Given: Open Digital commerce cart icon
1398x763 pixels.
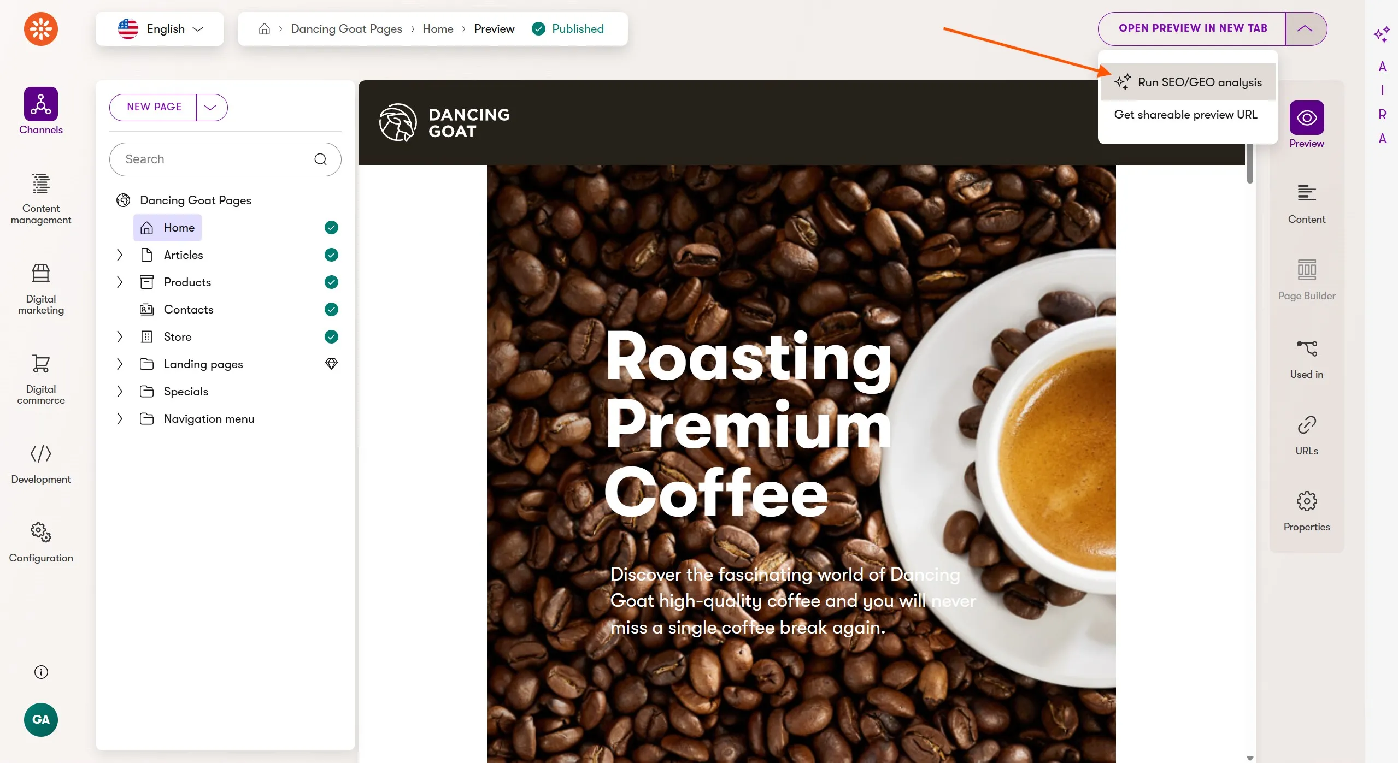Looking at the screenshot, I should pyautogui.click(x=41, y=364).
